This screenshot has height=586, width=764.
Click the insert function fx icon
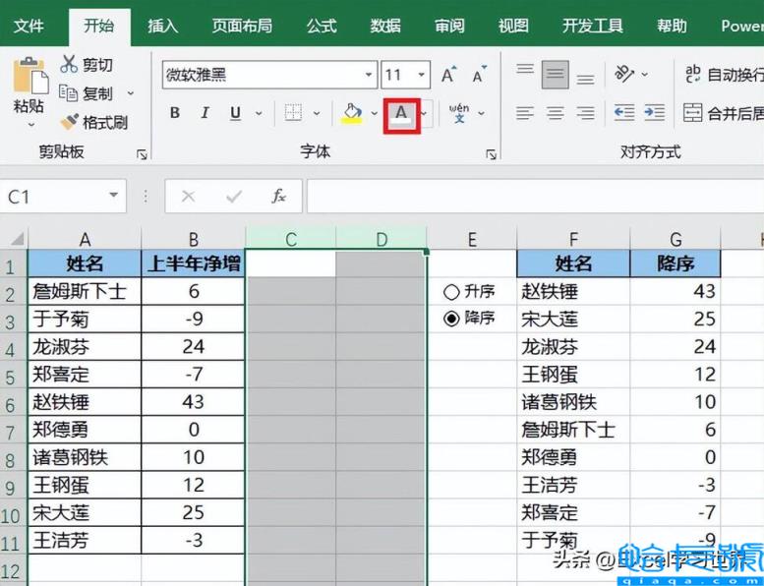point(278,197)
